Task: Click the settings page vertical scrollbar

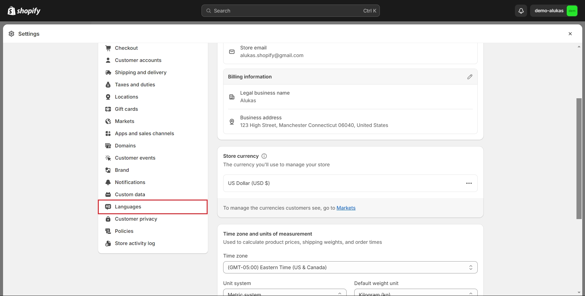Action: click(579, 158)
